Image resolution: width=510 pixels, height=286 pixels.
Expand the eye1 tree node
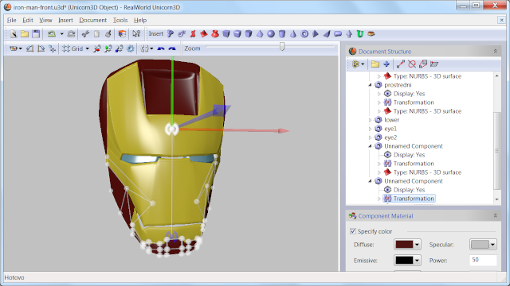(370, 129)
